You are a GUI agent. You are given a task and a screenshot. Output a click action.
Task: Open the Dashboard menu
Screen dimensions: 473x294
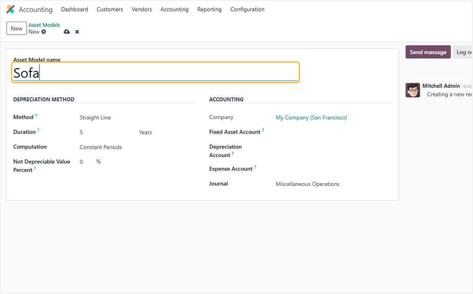[x=74, y=9]
